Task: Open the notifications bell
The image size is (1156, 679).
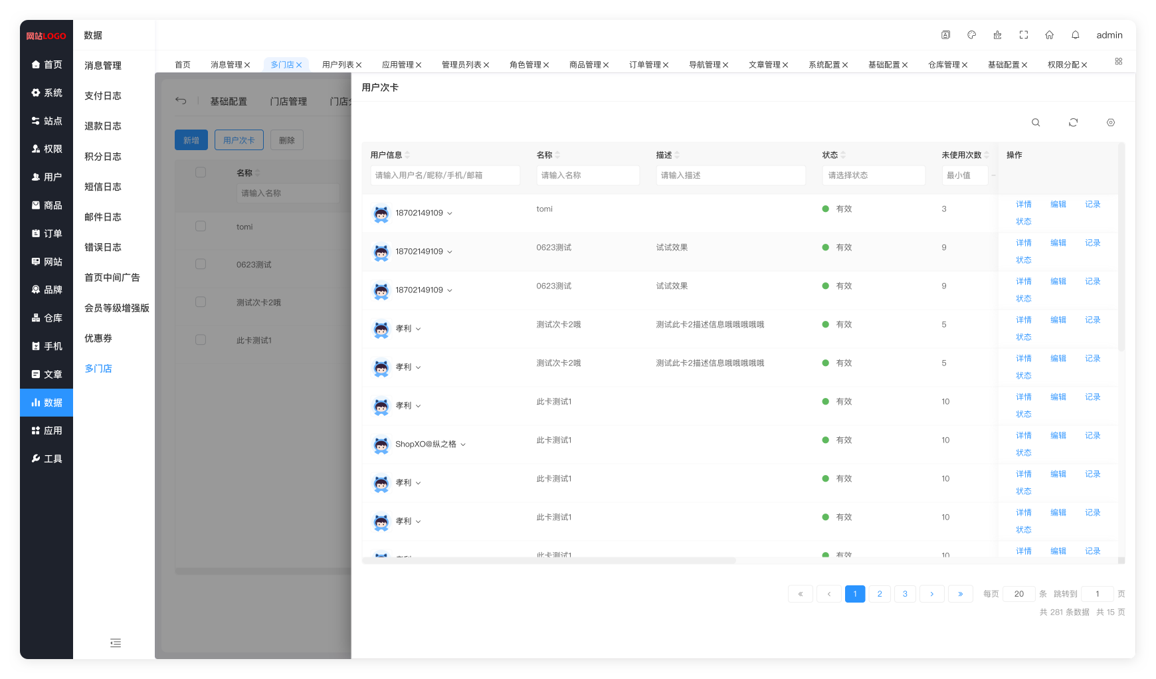Action: click(x=1075, y=35)
